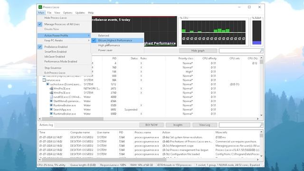
Task: Open the Updates menu
Action: 80,13
